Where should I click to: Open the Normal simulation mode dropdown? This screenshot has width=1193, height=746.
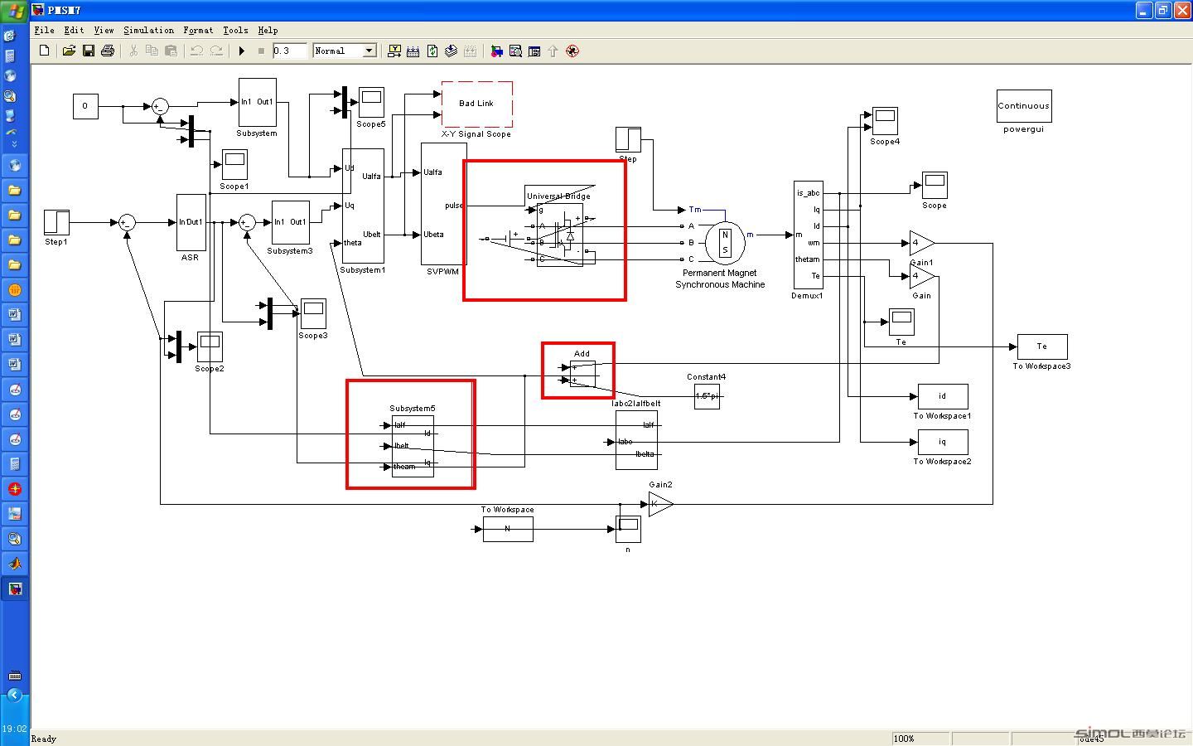tap(345, 51)
